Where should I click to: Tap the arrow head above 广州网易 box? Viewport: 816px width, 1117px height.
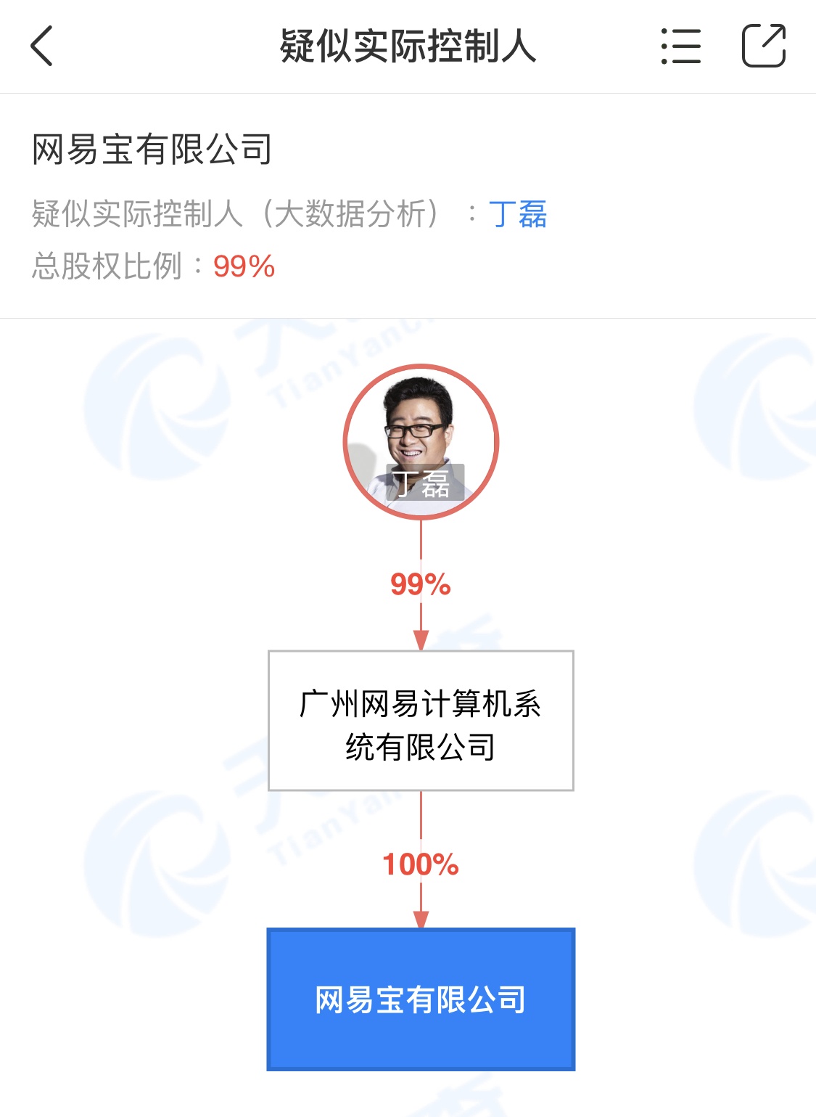pyautogui.click(x=421, y=640)
